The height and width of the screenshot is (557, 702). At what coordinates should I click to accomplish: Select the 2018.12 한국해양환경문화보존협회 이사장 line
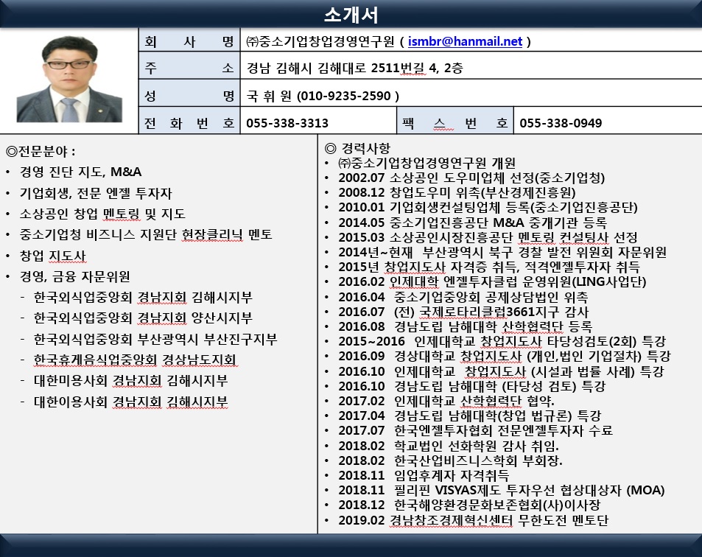pos(469,505)
